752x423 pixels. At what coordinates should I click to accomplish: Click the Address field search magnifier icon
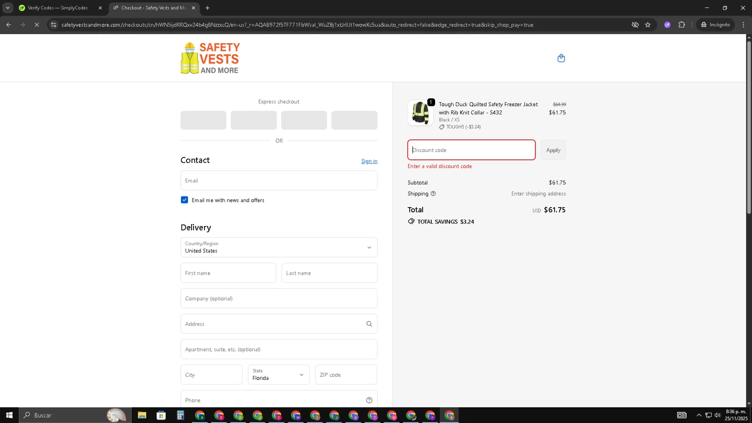(x=369, y=324)
